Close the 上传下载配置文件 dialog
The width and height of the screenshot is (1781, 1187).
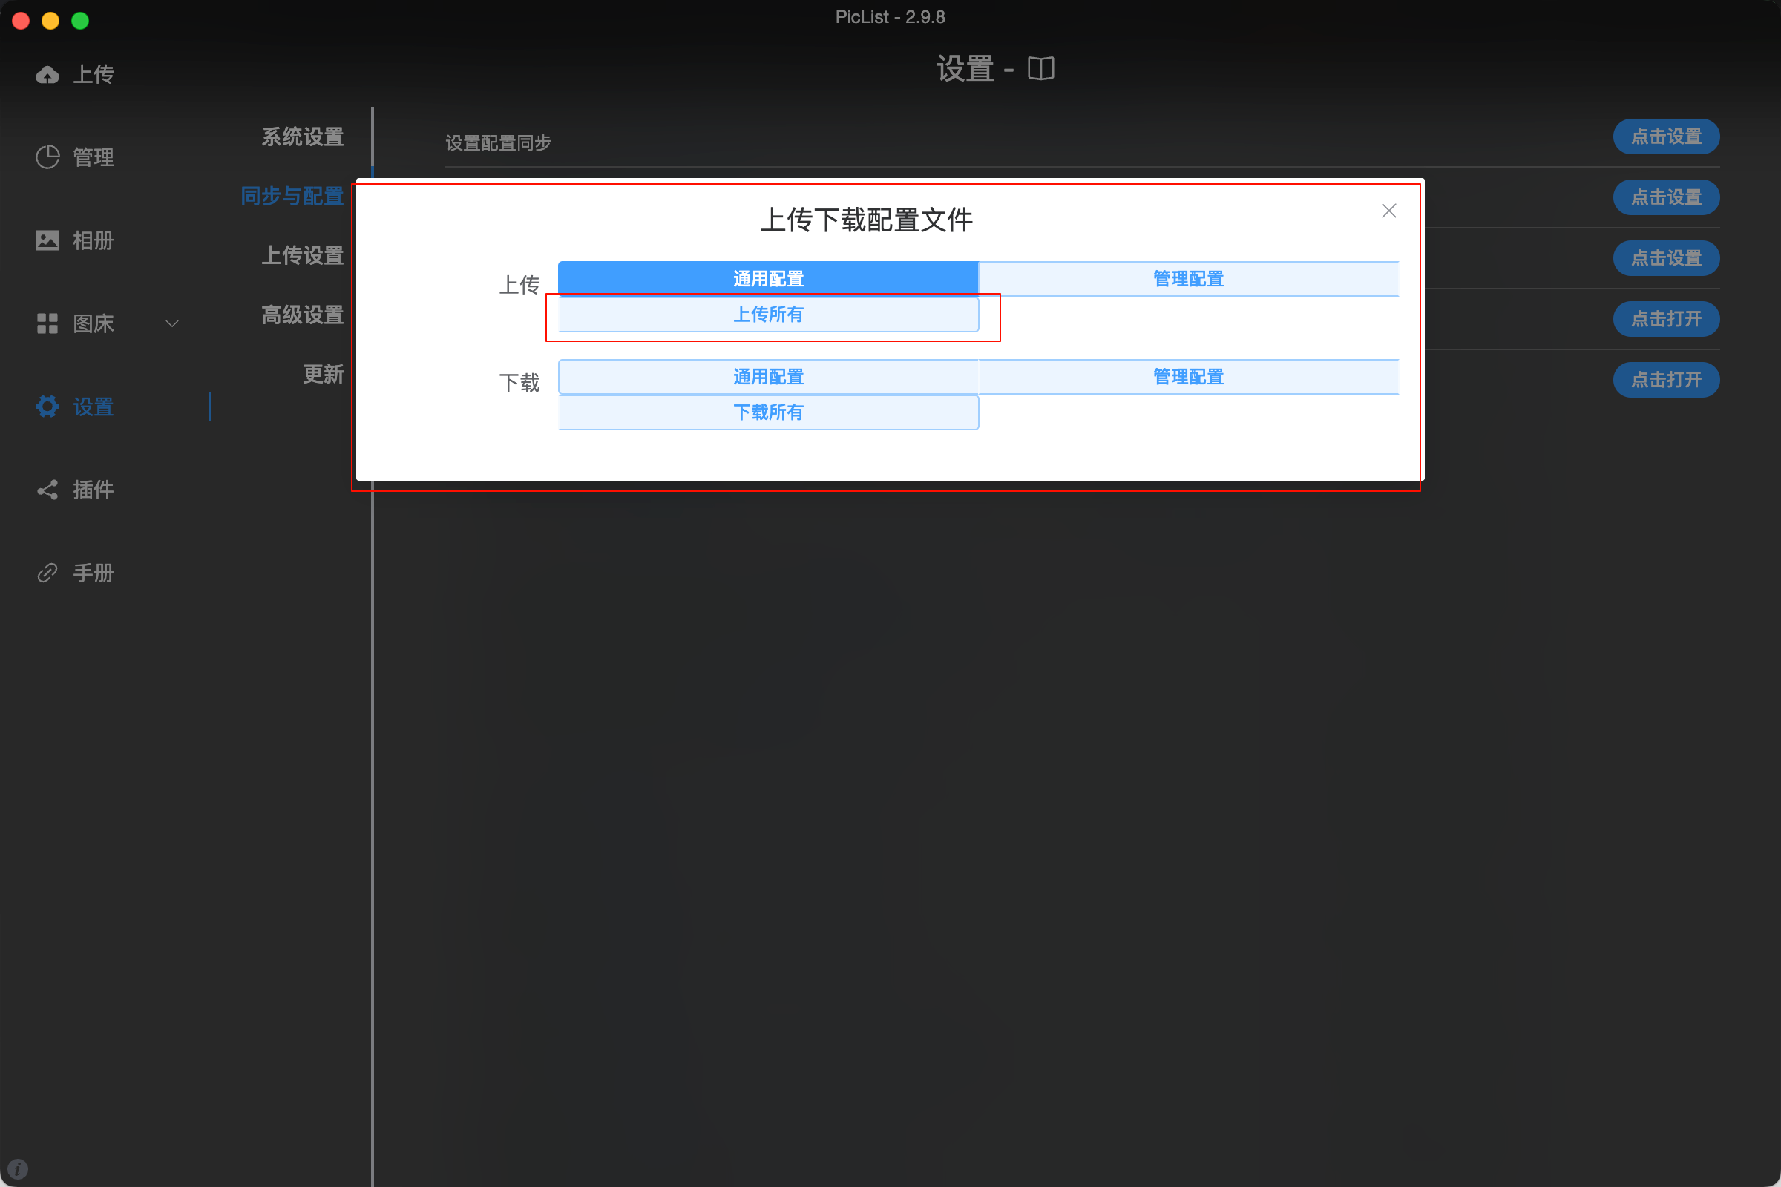pos(1388,211)
